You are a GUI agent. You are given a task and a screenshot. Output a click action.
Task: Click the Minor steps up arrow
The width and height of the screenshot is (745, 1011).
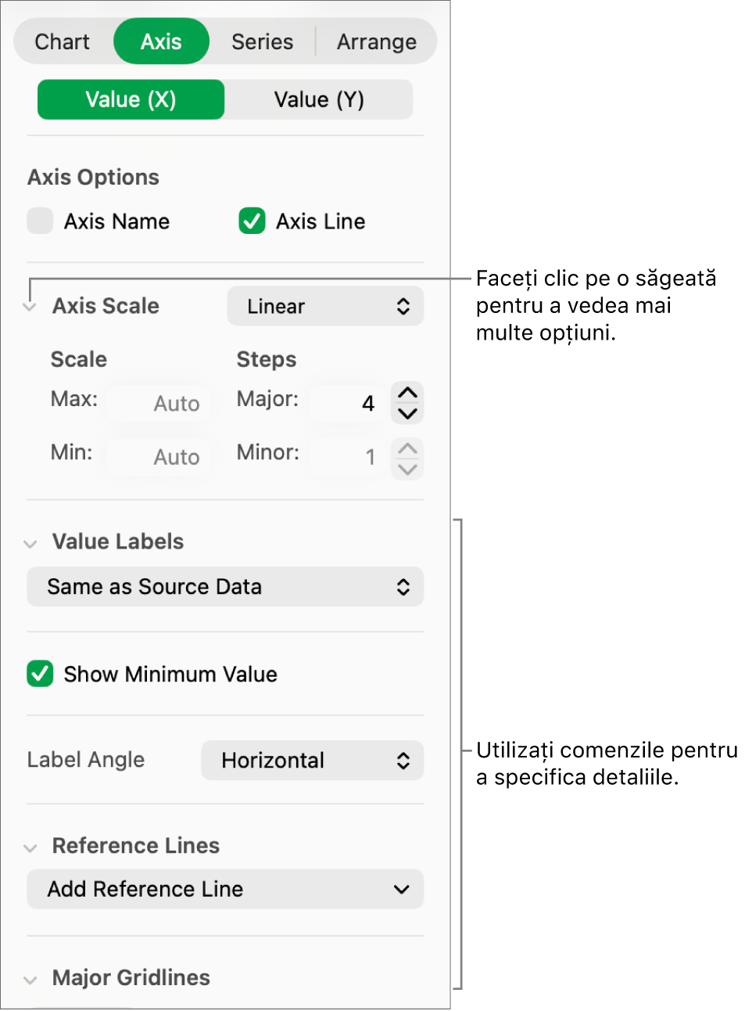[407, 448]
